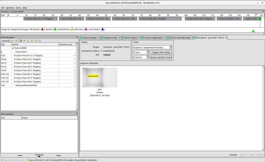The height and width of the screenshot is (162, 265).
Task: Click the connection status plug icon
Action: tap(101, 51)
